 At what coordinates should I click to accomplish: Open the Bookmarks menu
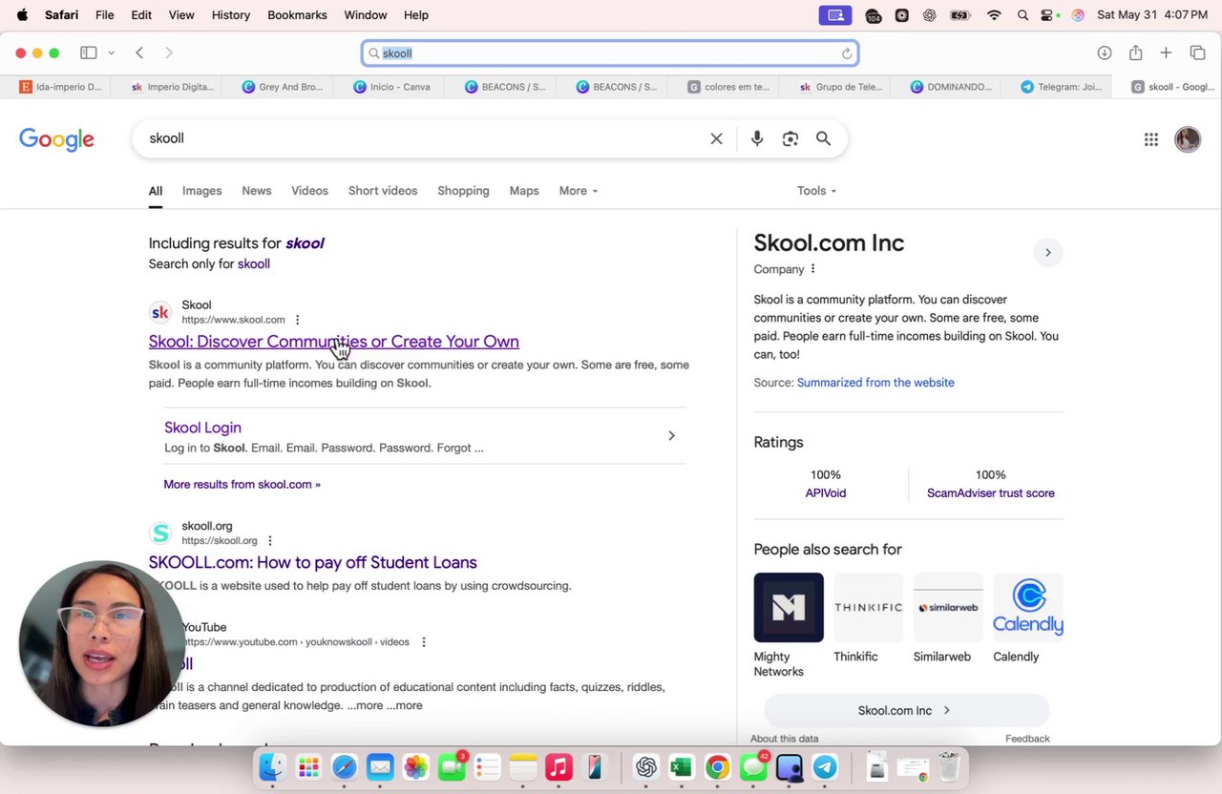[297, 15]
